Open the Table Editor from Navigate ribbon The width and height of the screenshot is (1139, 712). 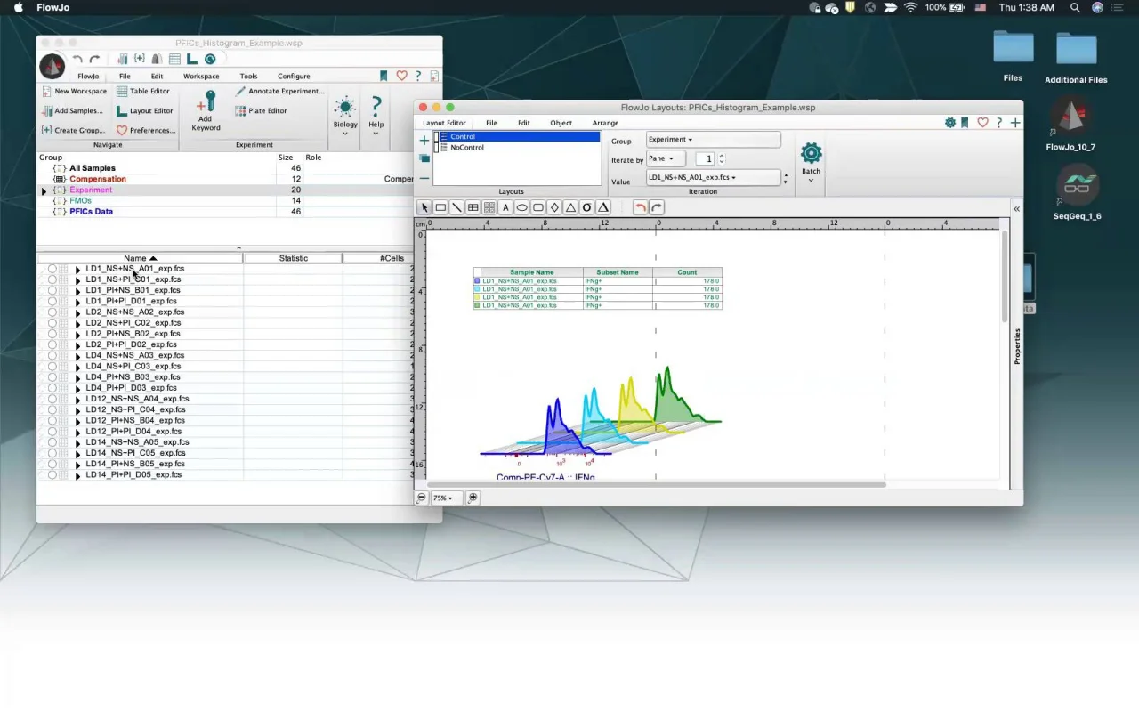[142, 91]
